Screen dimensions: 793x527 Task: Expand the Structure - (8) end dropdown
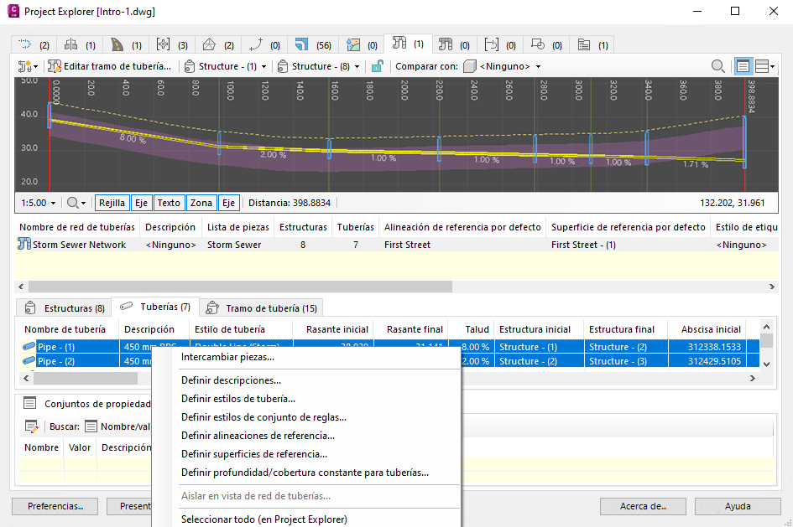pos(320,66)
